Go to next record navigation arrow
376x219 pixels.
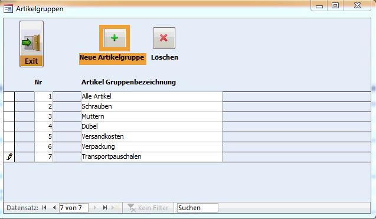coord(95,207)
